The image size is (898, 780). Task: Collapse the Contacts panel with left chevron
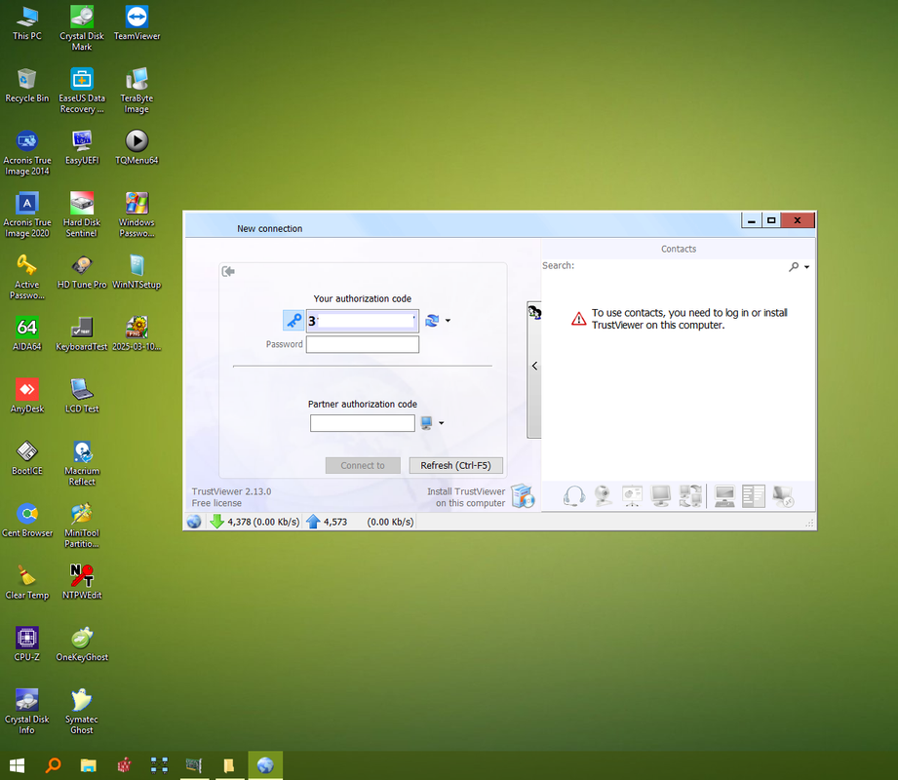534,366
